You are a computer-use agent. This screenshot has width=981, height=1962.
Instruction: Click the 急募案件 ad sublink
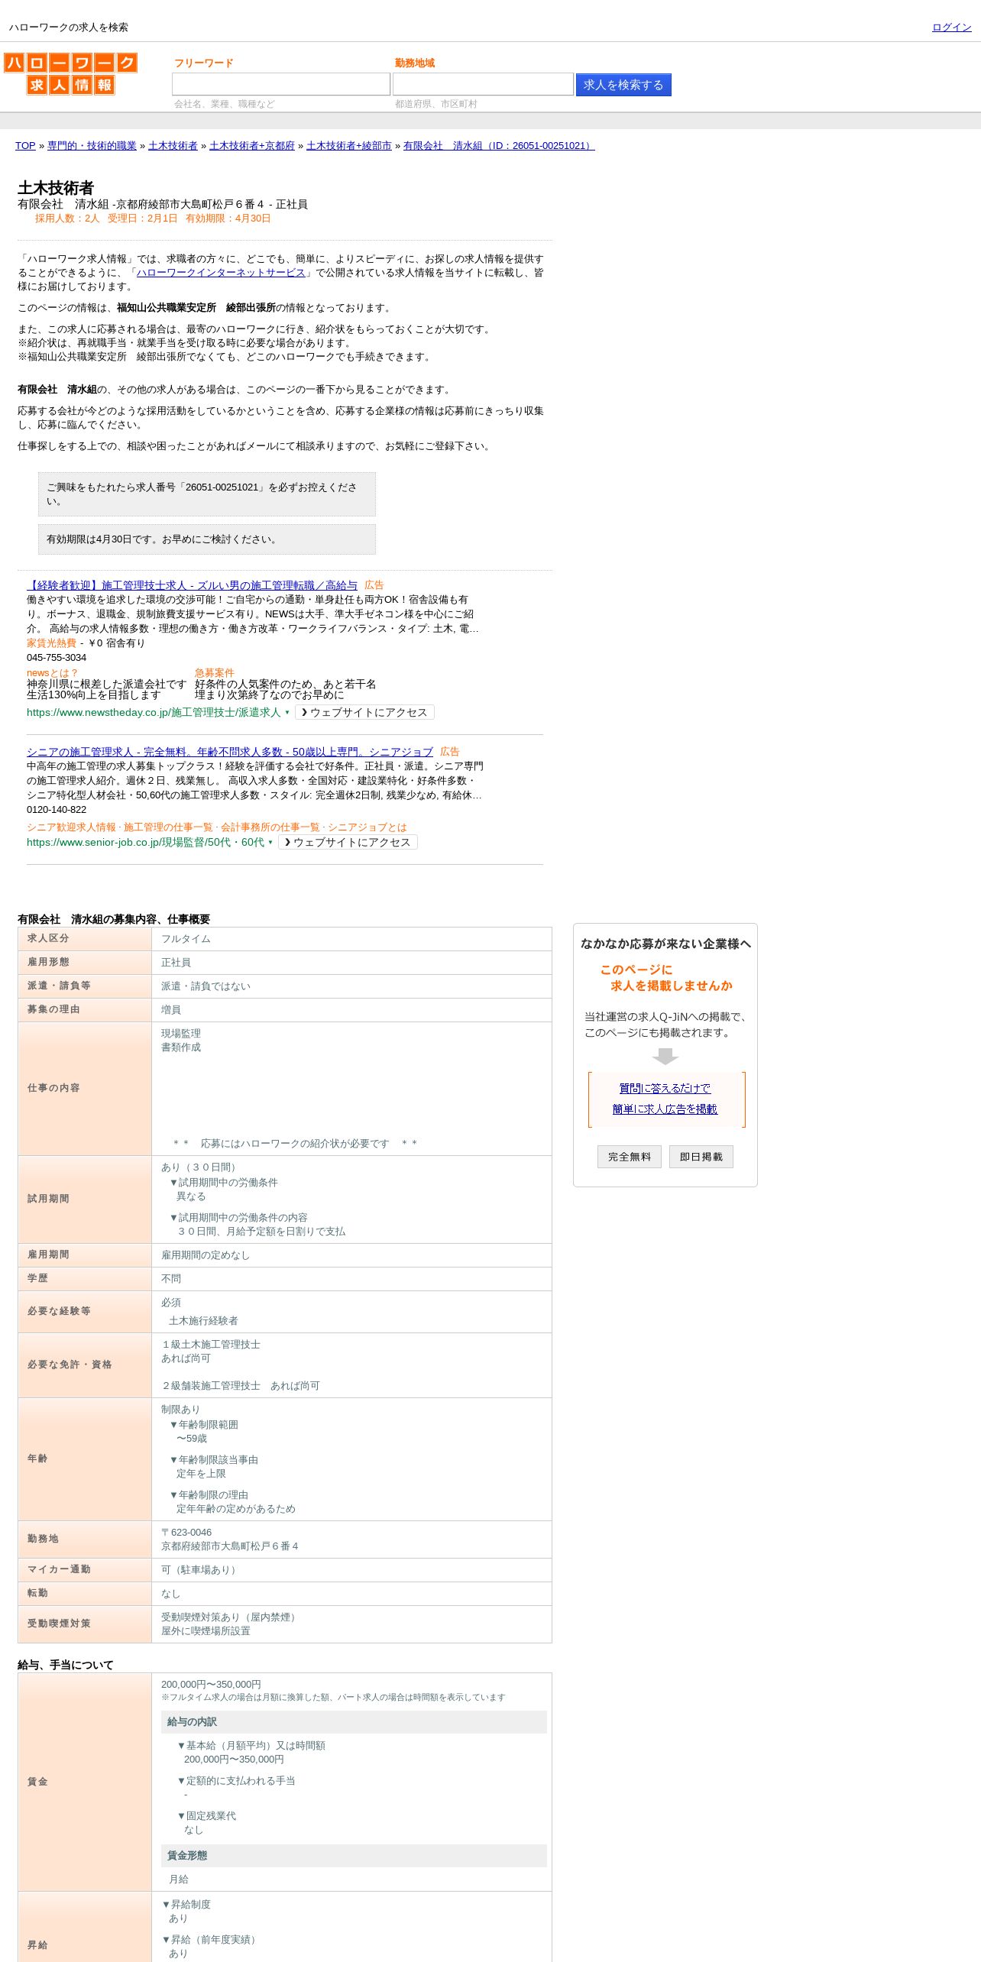click(x=214, y=673)
